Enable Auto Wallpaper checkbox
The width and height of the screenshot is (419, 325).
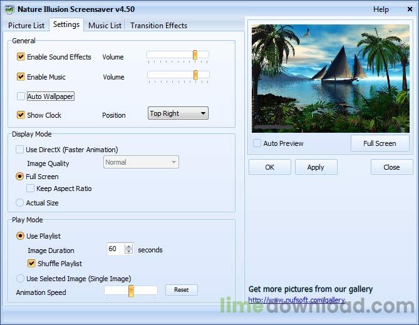point(21,96)
